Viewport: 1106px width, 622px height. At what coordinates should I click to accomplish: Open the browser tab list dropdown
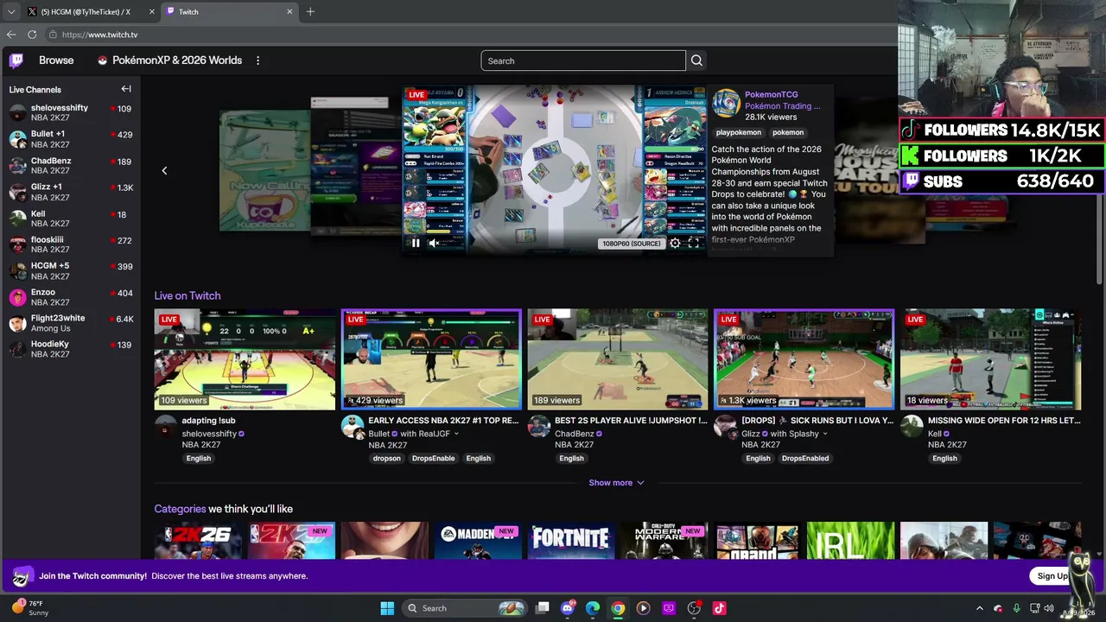[10, 11]
